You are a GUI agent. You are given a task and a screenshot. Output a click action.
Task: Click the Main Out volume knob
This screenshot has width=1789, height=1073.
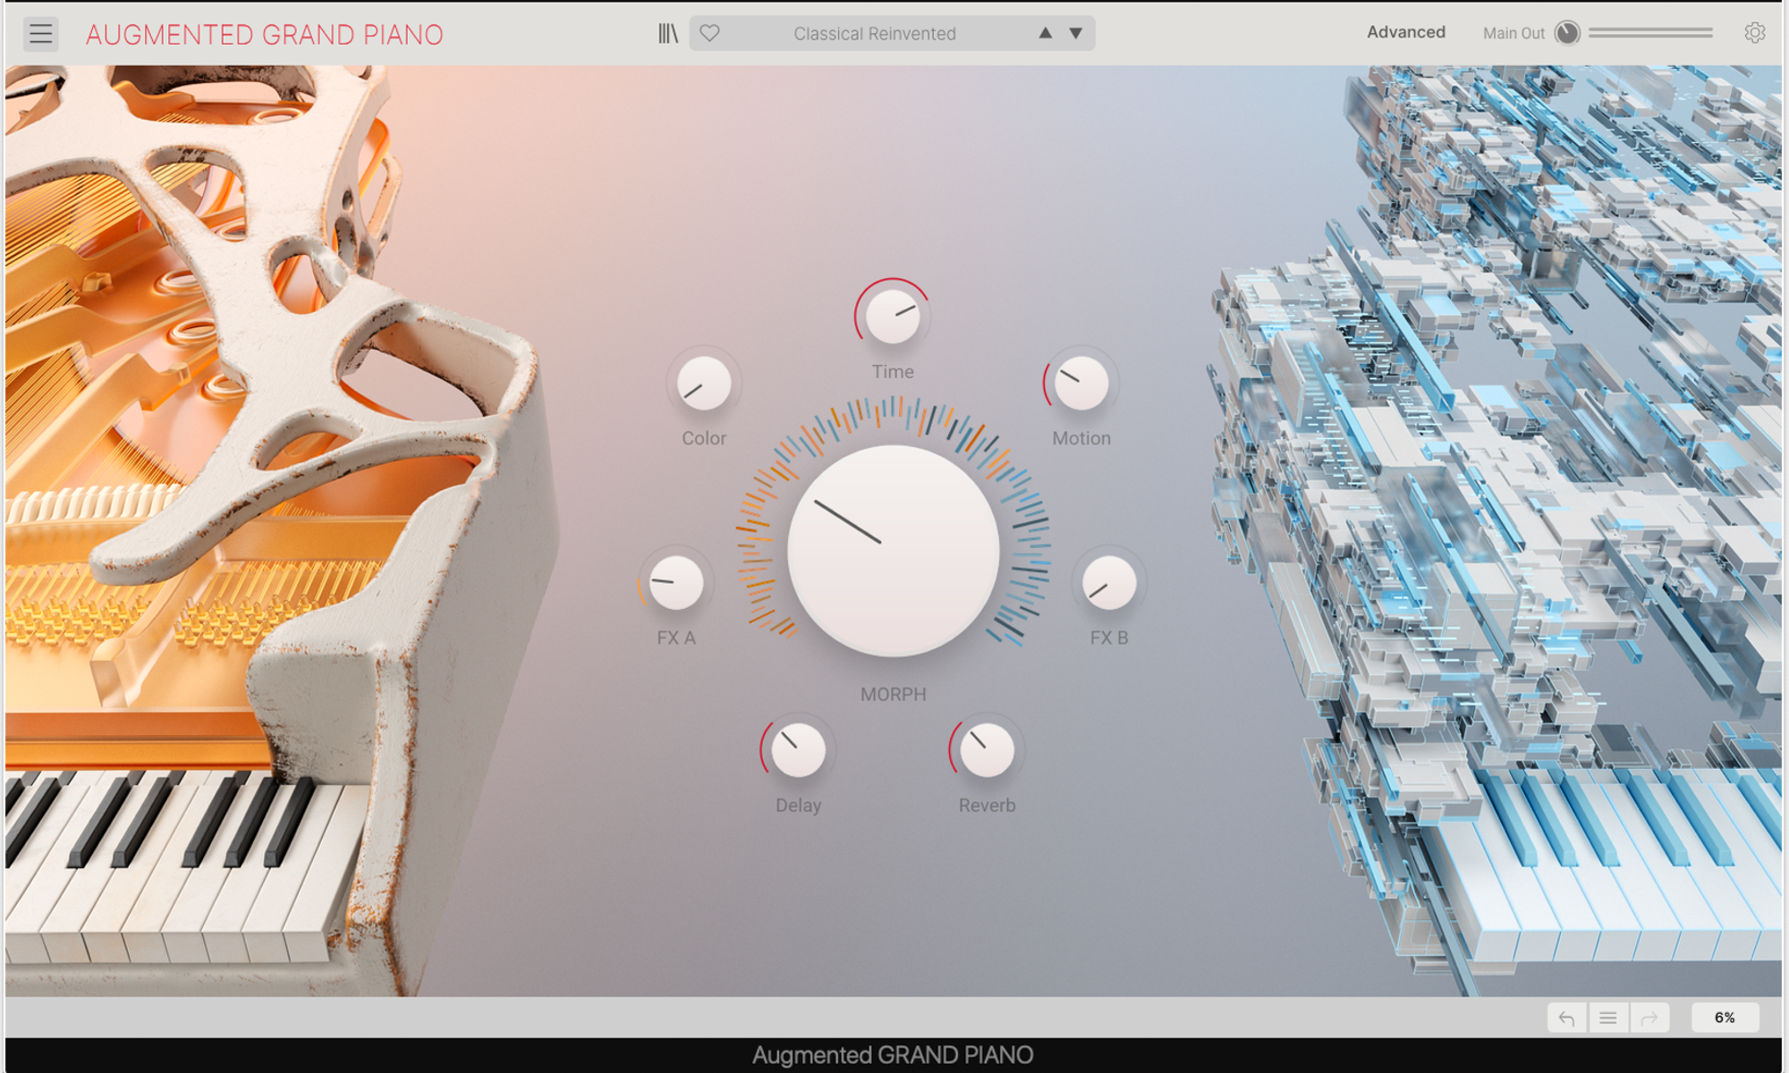click(1567, 33)
